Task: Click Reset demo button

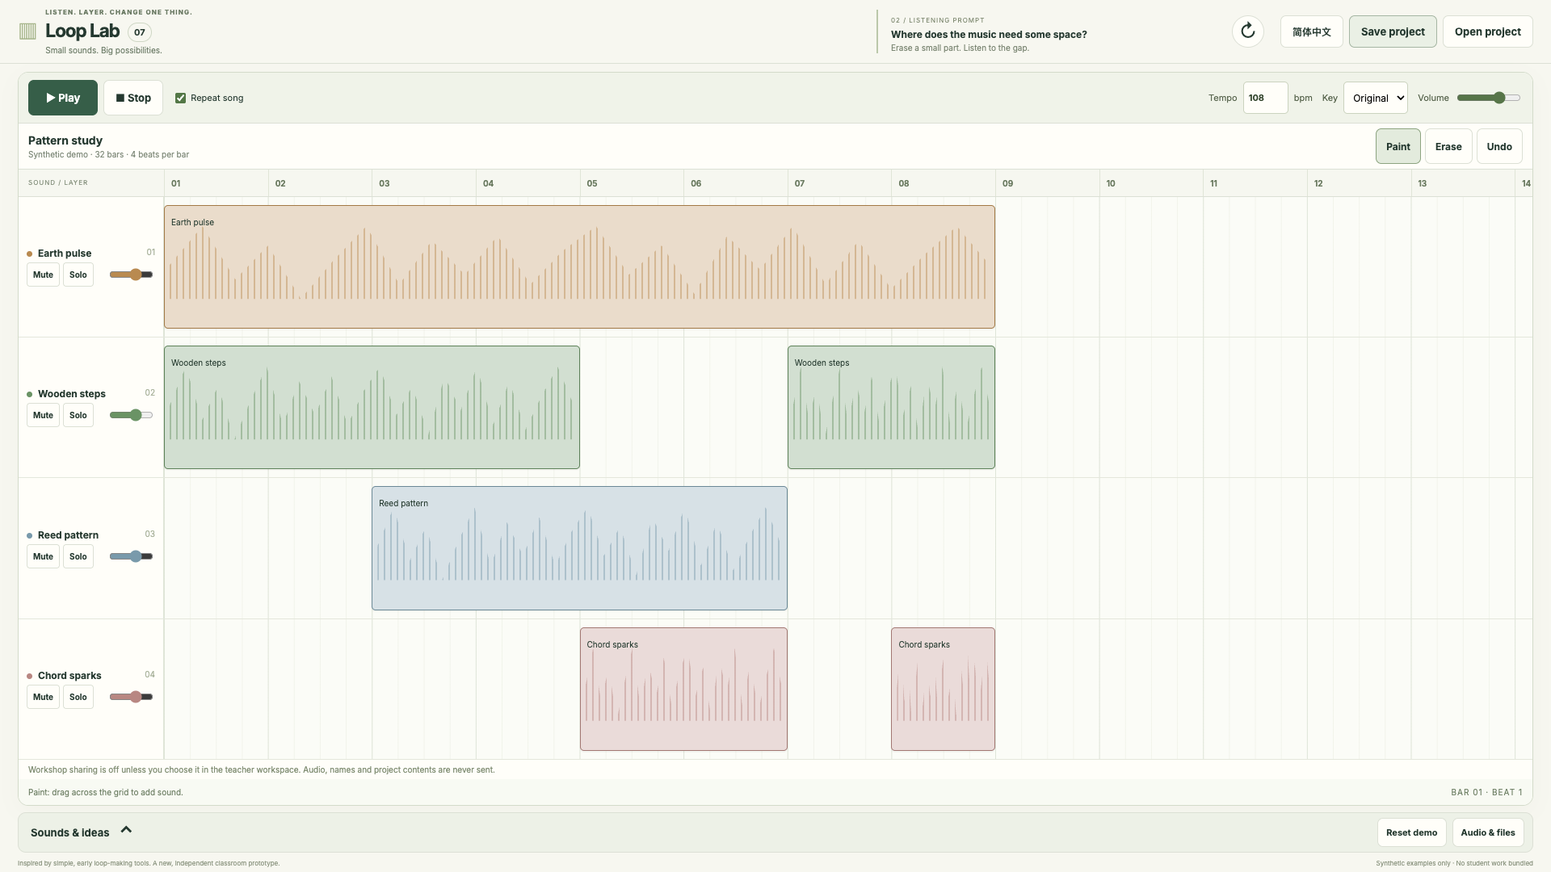Action: (x=1411, y=832)
